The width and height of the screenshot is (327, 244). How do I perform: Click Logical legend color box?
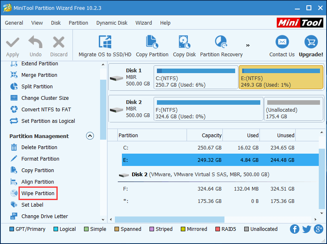pos(56,229)
